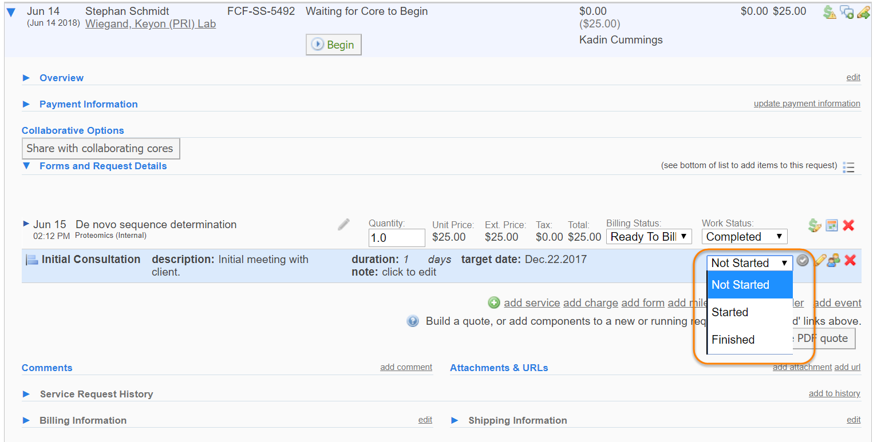The width and height of the screenshot is (877, 442).
Task: Click the add comment speech bubbles icon
Action: [846, 12]
